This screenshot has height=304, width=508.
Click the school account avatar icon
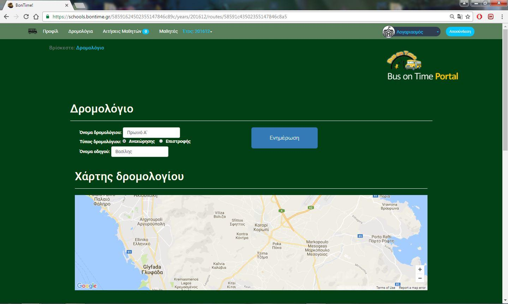tap(388, 31)
